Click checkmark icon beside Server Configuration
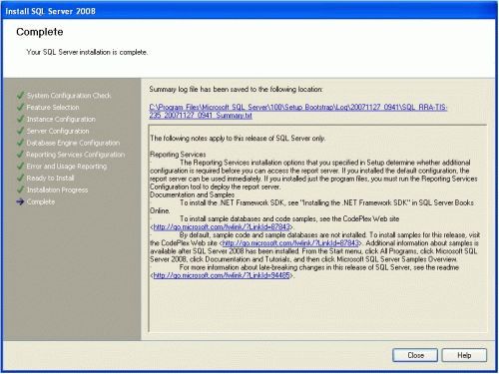Viewport: 499px width, 374px height. (x=20, y=131)
